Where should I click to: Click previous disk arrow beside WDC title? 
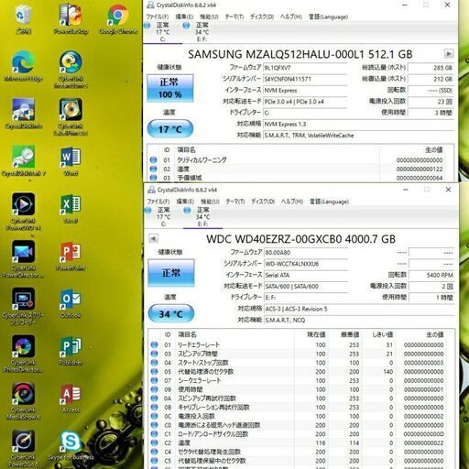153,238
